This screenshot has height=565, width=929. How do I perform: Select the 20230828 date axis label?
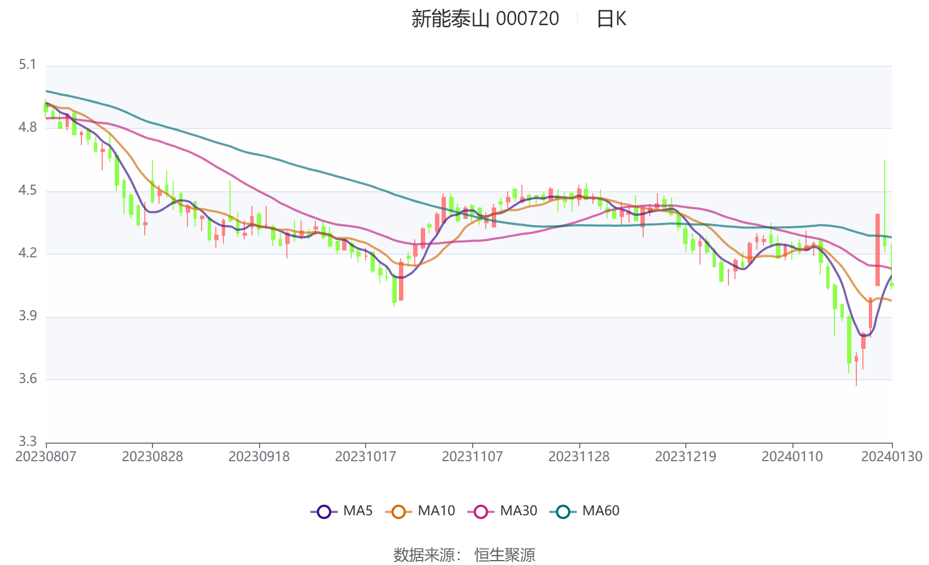coord(152,456)
